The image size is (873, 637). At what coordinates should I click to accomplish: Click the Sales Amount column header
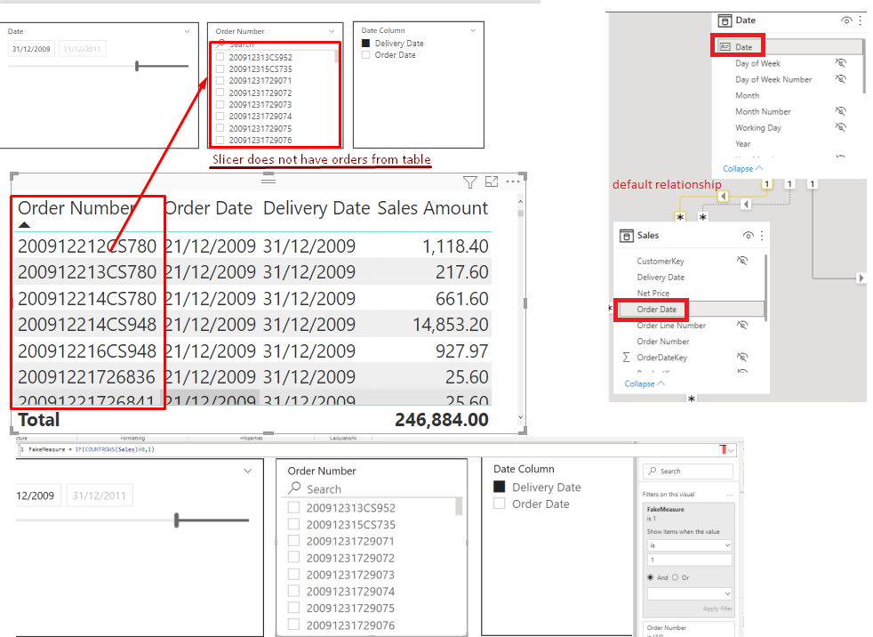click(433, 208)
